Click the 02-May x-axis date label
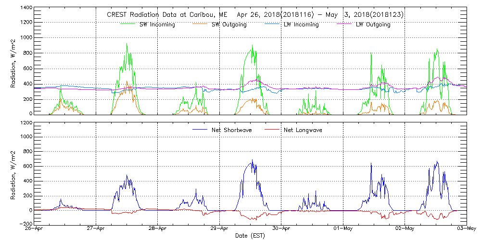Image resolution: width=481 pixels, height=240 pixels. 405,229
